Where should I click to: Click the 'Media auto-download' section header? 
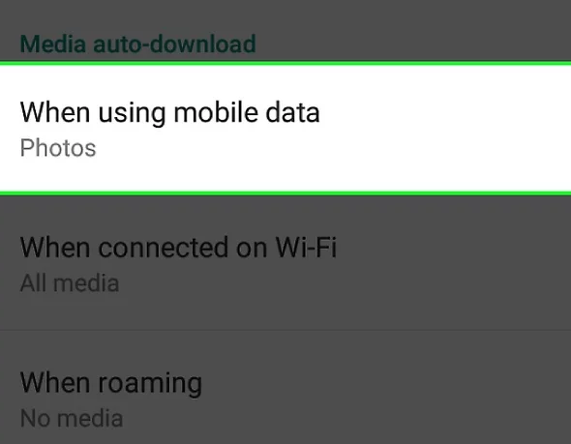click(137, 44)
